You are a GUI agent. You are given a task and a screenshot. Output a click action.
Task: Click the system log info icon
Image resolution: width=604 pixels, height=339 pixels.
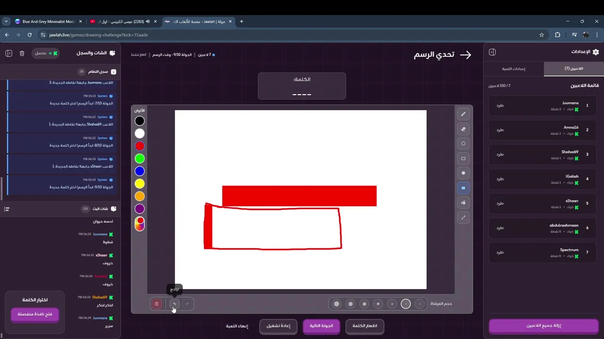click(113, 72)
